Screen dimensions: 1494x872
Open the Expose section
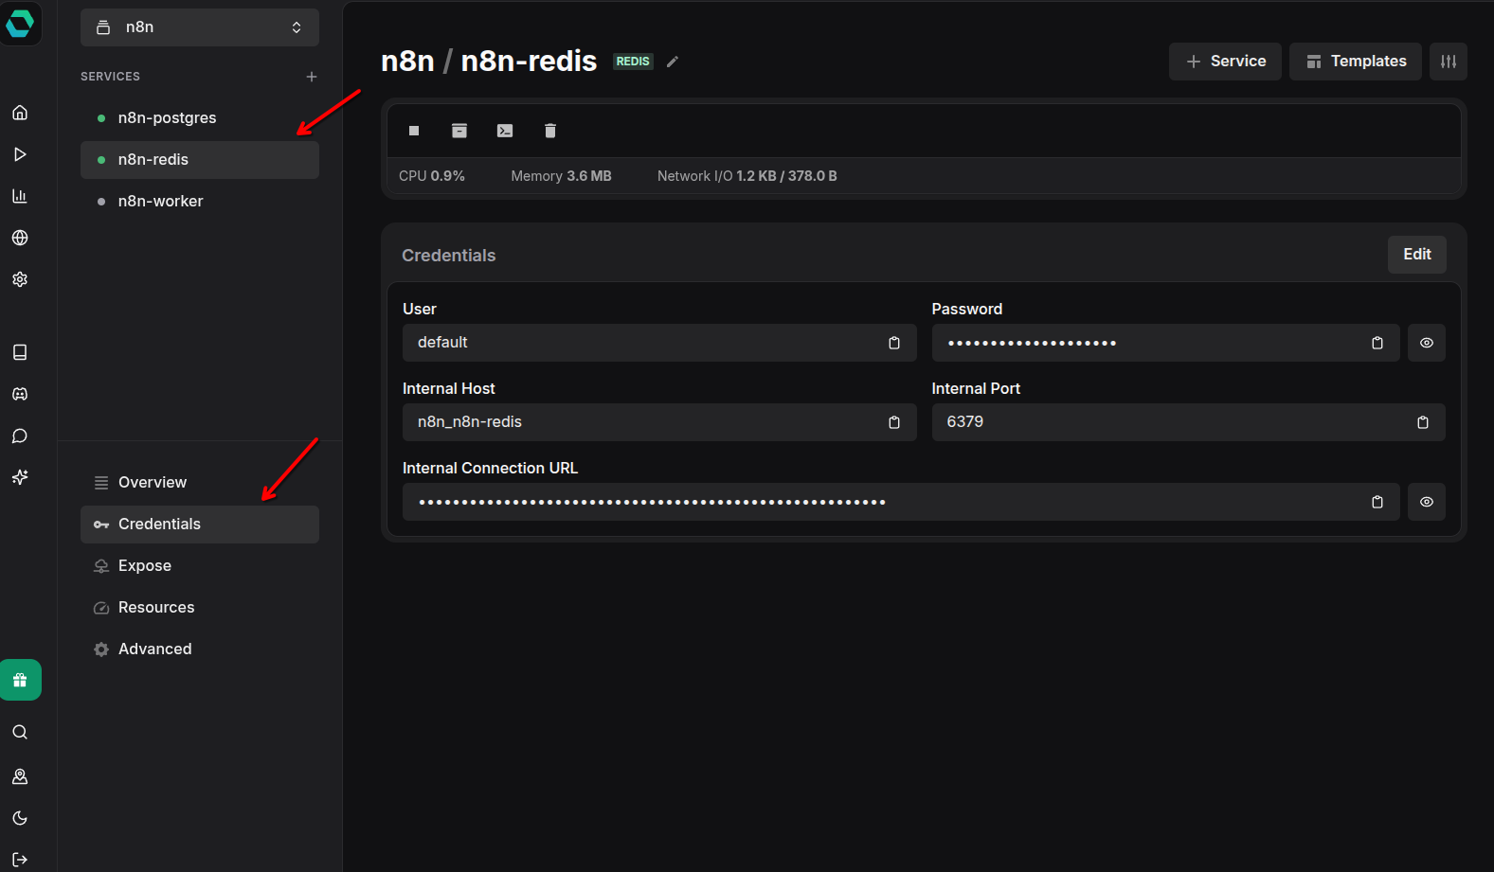point(200,566)
